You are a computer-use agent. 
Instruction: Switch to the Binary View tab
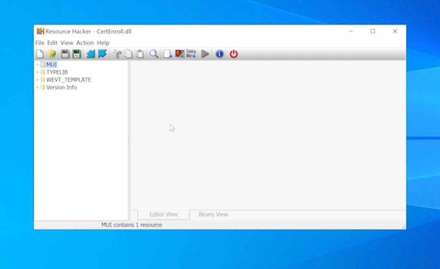(213, 214)
